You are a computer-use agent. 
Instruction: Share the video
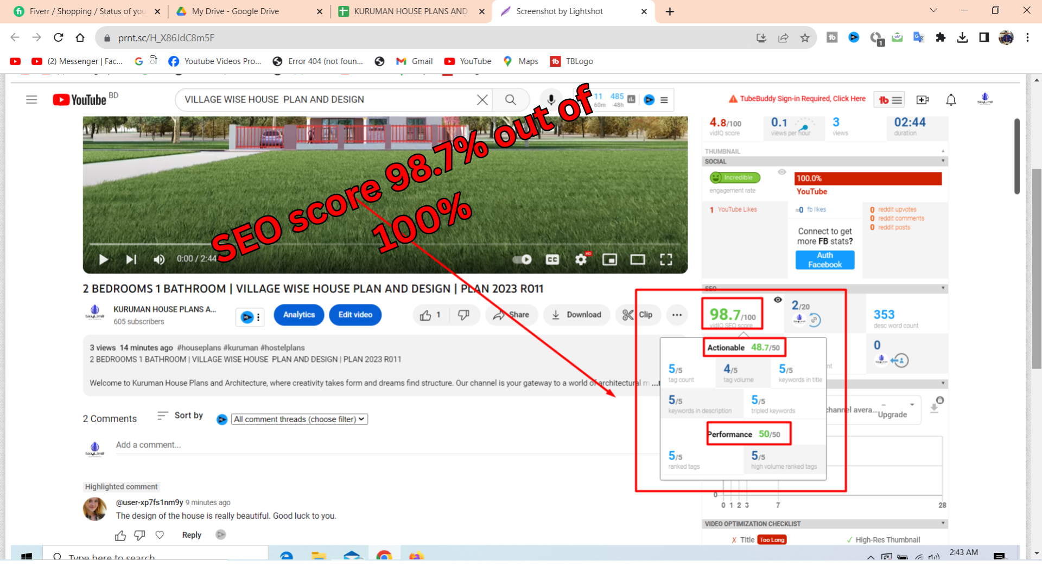[511, 315]
